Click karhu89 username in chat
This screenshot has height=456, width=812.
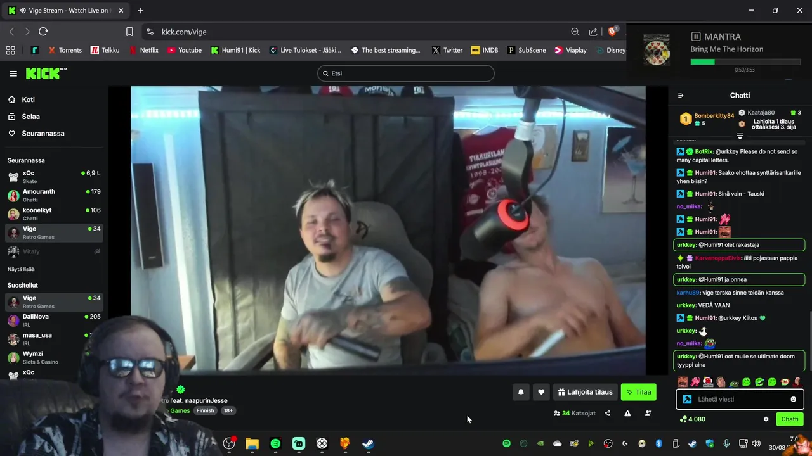coord(687,293)
